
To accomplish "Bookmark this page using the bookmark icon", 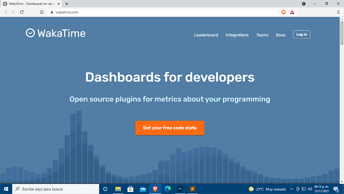I will [x=42, y=12].
